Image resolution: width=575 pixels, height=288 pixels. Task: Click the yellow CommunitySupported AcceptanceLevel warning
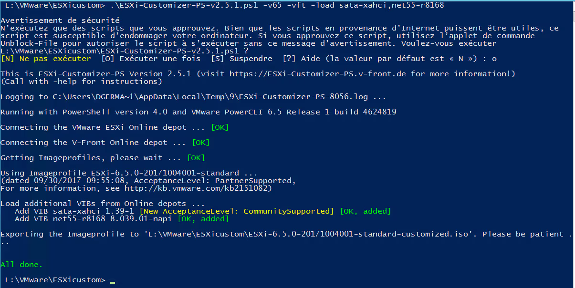(x=237, y=211)
